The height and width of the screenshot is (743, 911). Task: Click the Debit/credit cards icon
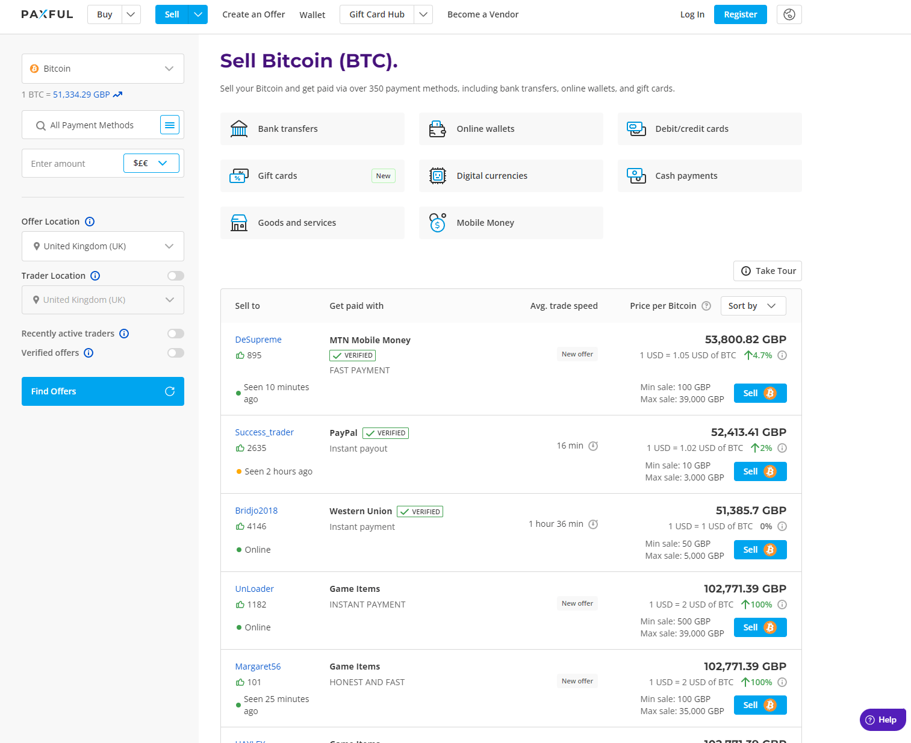[636, 129]
